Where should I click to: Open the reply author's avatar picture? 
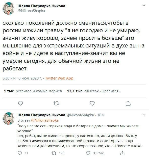point(8,119)
